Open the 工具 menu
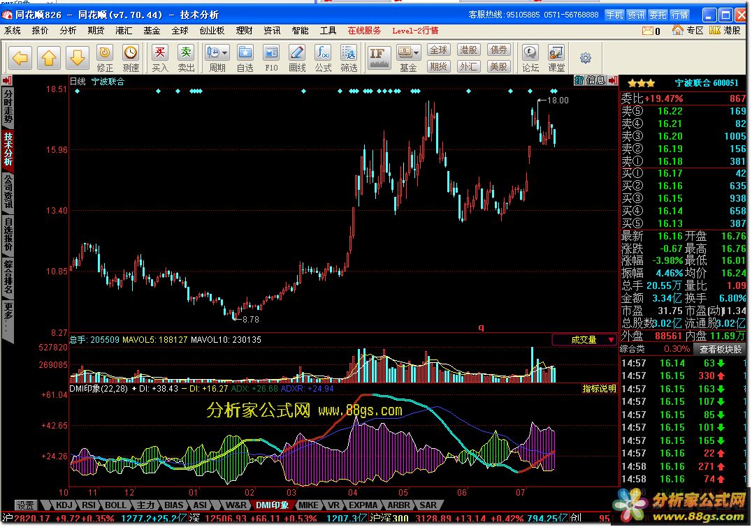The height and width of the screenshot is (527, 752). tap(328, 31)
